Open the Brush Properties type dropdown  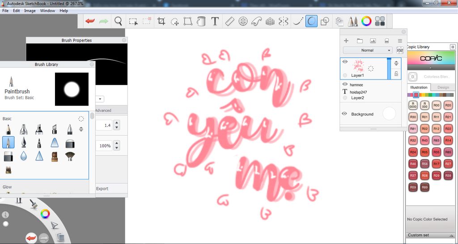pos(100,99)
